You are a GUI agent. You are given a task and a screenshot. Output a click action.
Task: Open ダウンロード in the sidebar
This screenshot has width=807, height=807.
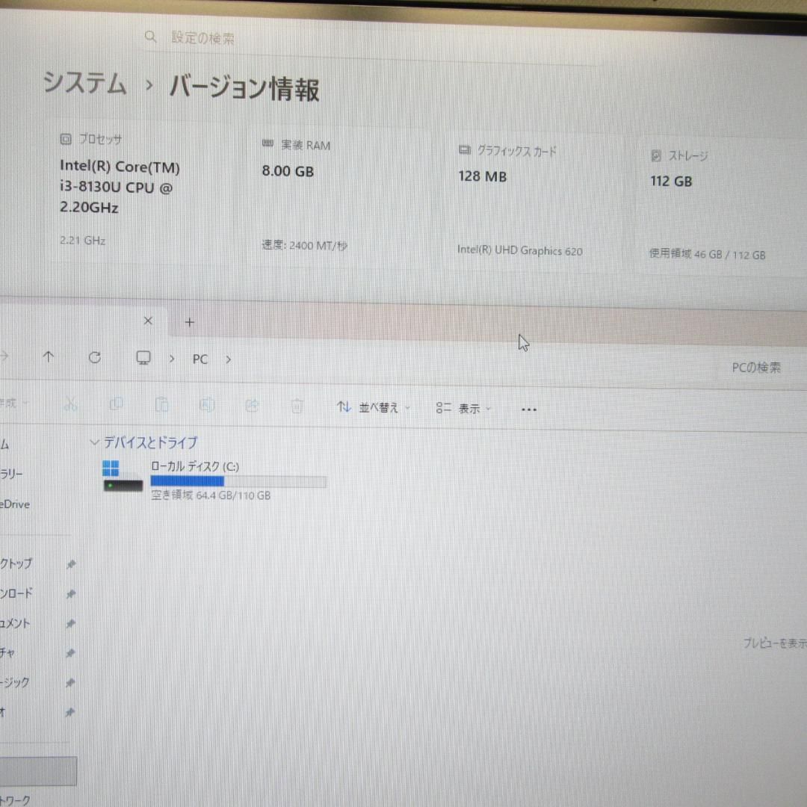[x=16, y=593]
